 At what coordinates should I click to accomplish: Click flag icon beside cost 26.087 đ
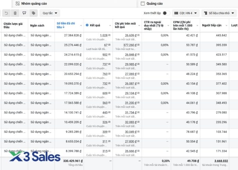138,84
